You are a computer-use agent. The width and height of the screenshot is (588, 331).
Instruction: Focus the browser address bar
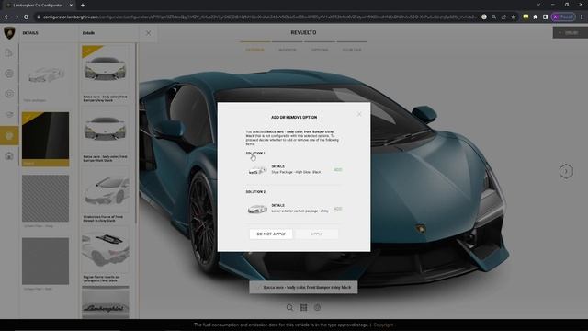(259, 17)
